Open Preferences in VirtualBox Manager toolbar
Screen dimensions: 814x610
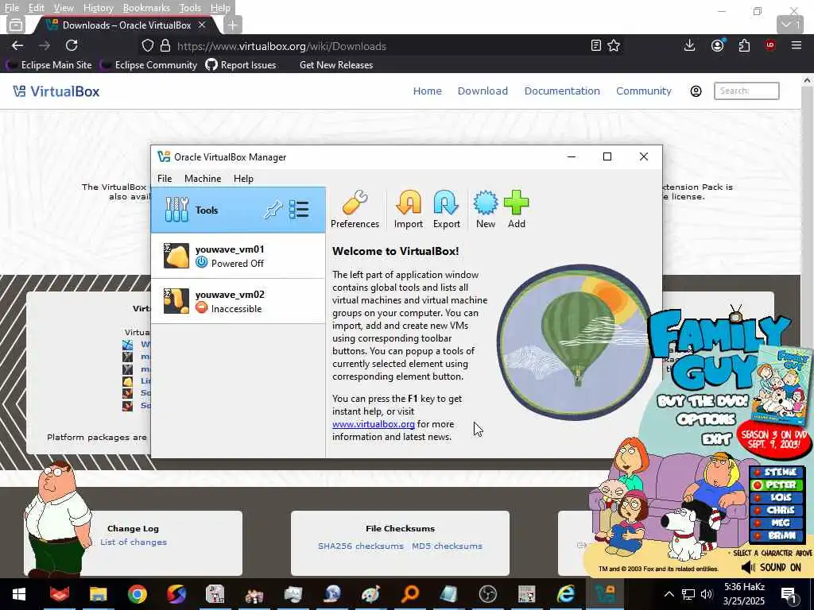(355, 209)
